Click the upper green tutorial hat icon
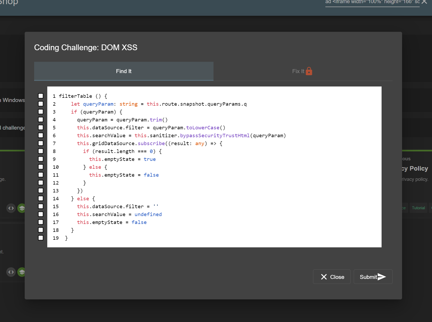The image size is (432, 322). click(x=22, y=208)
